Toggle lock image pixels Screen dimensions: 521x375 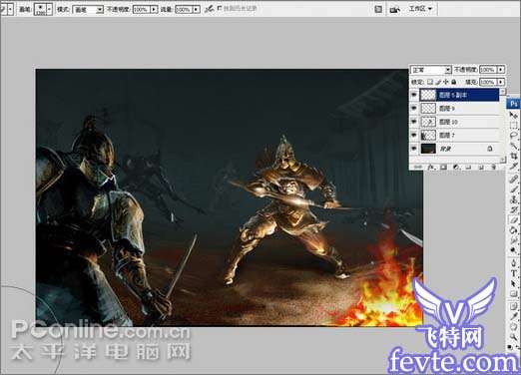click(x=438, y=82)
